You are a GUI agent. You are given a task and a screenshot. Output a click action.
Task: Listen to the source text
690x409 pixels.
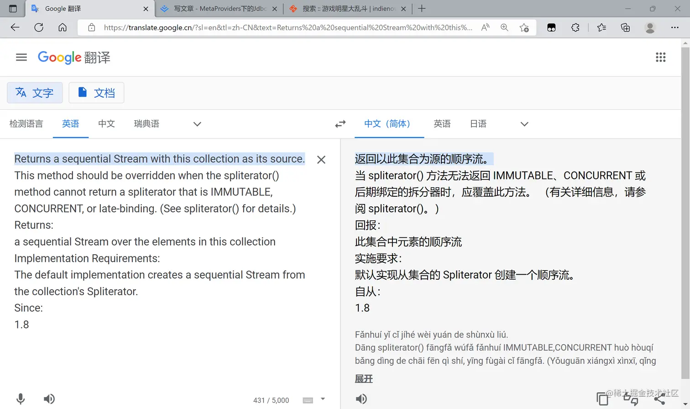point(49,399)
